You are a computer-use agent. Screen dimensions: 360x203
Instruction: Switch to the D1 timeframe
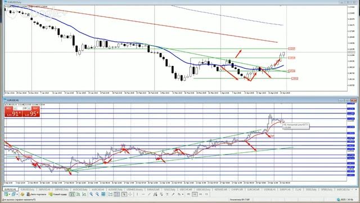coord(206,194)
